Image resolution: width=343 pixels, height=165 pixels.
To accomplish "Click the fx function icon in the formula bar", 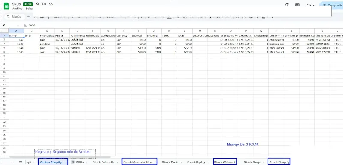I will pyautogui.click(x=25, y=25).
